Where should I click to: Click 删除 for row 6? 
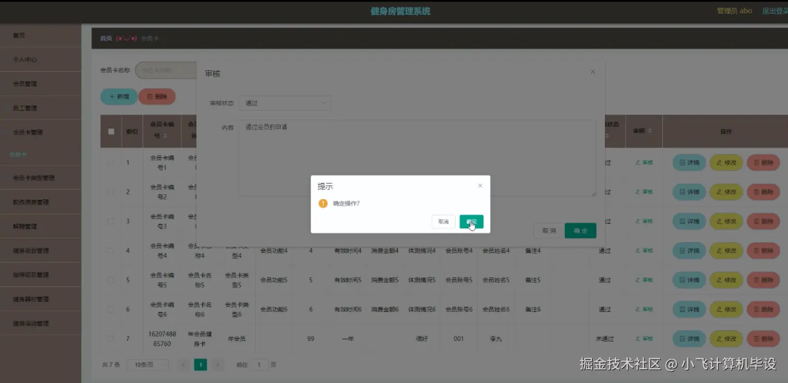point(763,309)
